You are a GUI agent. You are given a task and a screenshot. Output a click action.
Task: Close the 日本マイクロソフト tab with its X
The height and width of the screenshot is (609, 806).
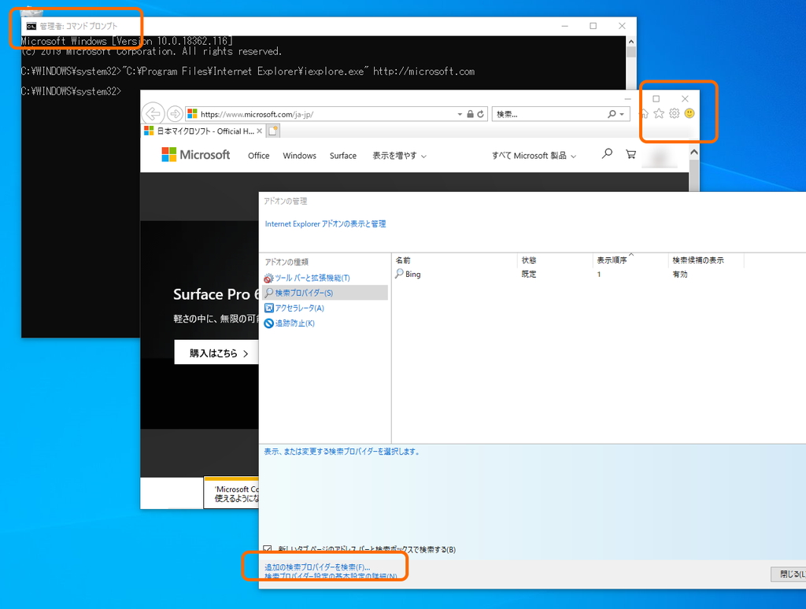click(x=260, y=131)
